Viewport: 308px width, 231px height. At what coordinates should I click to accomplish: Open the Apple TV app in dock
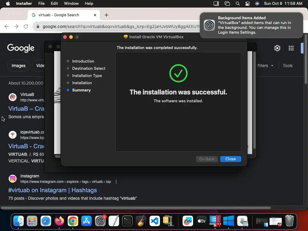click(x=201, y=221)
